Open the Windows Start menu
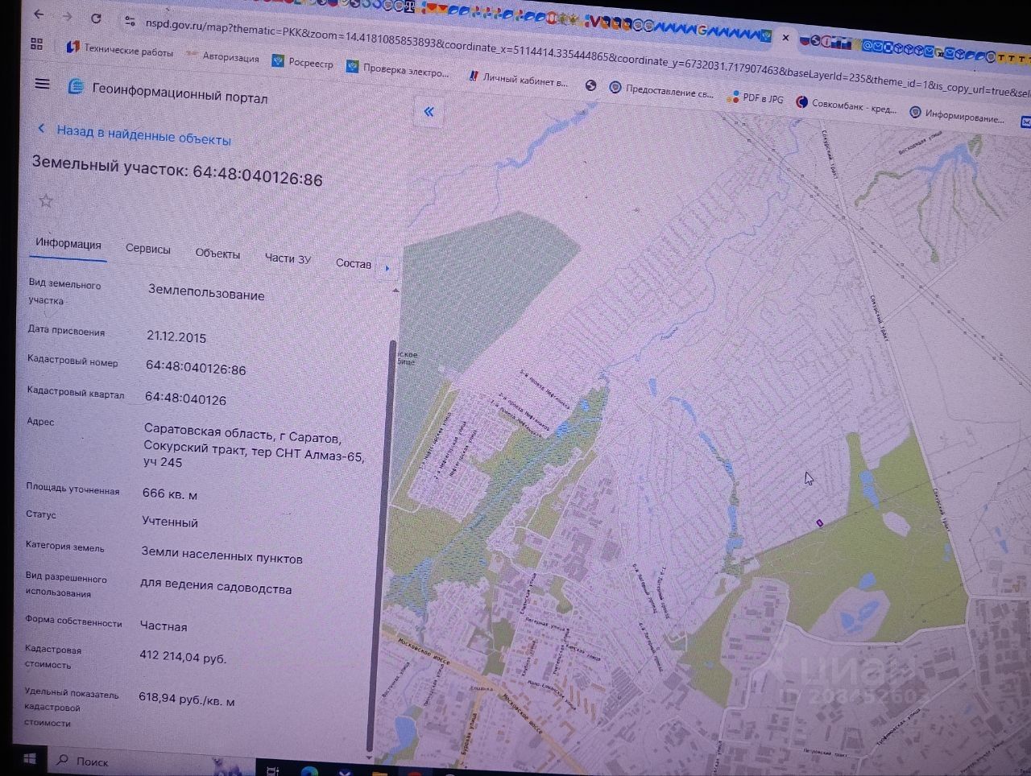 [29, 758]
